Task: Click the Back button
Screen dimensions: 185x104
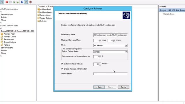Action: click(99, 87)
